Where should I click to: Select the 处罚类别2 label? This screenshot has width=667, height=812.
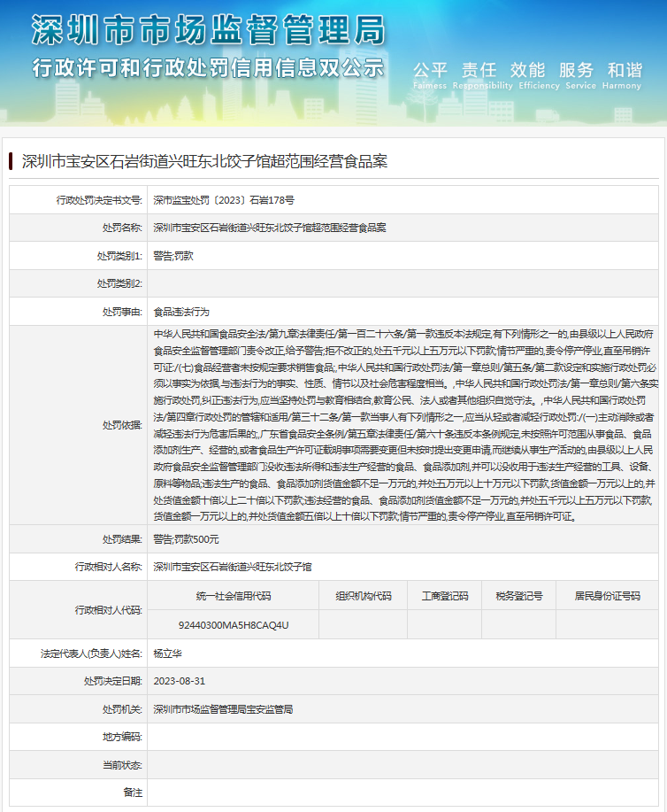pyautogui.click(x=119, y=283)
